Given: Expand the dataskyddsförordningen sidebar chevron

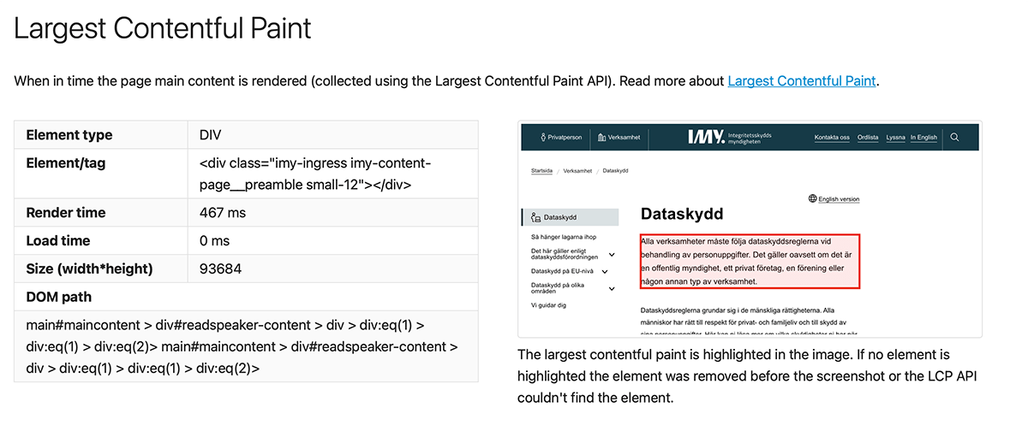Looking at the screenshot, I should (x=612, y=254).
